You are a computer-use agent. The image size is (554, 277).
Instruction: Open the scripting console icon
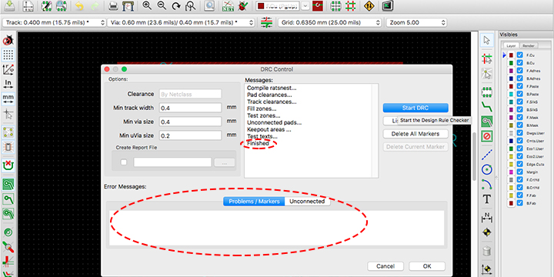click(388, 5)
